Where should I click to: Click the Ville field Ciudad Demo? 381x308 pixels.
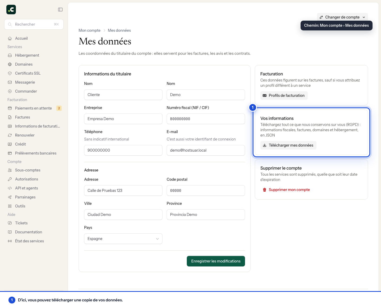123,215
